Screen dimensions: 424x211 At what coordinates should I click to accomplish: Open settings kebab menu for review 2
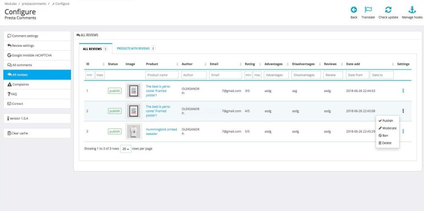[403, 111]
